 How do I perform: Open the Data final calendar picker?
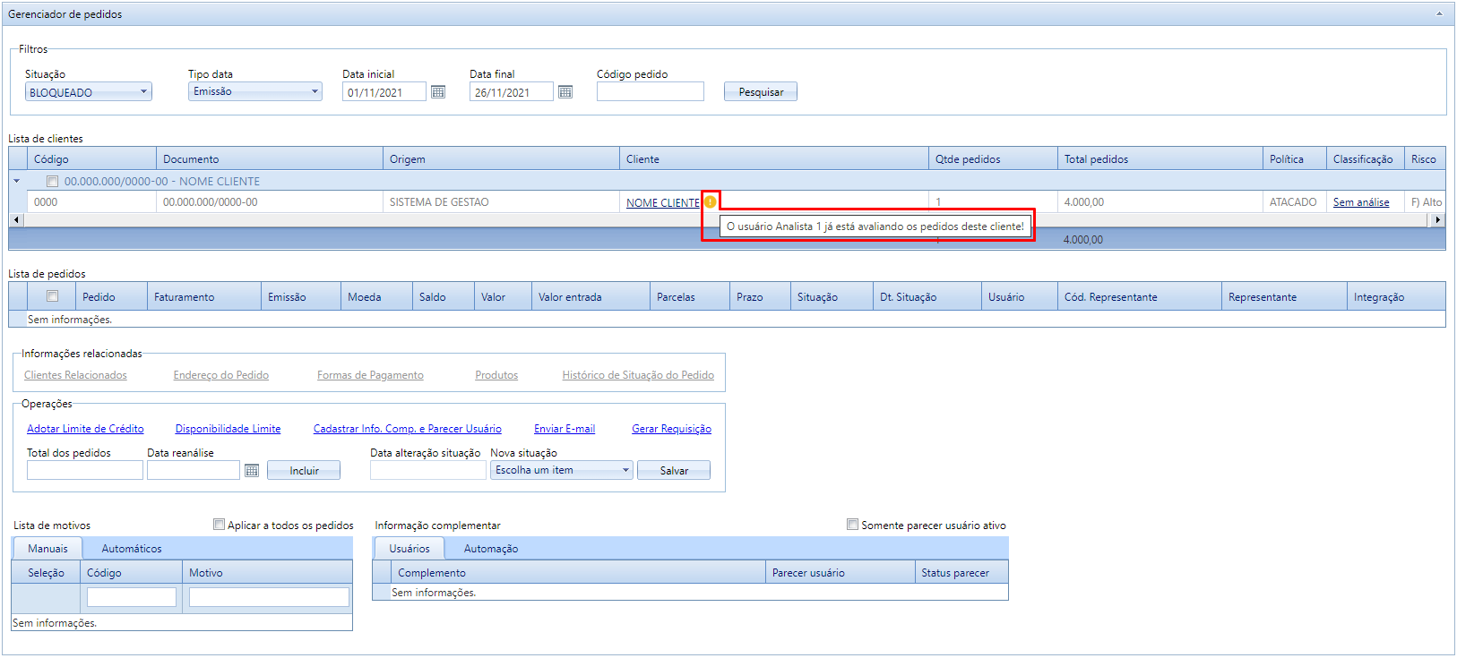(565, 92)
